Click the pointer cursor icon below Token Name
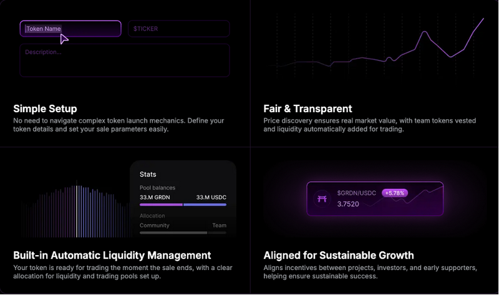Viewport: 499px width, 295px height. (x=64, y=39)
